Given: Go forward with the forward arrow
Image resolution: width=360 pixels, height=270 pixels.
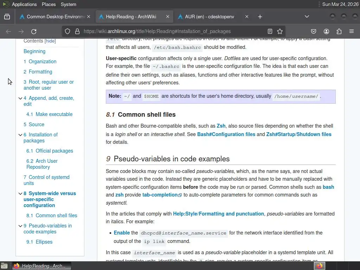Looking at the screenshot, I should point(21,31).
